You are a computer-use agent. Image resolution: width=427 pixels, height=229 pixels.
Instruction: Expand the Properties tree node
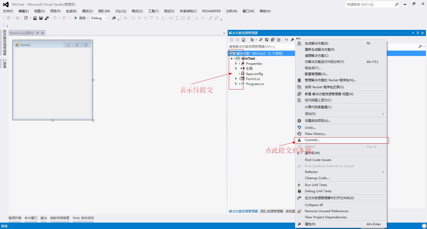236,63
